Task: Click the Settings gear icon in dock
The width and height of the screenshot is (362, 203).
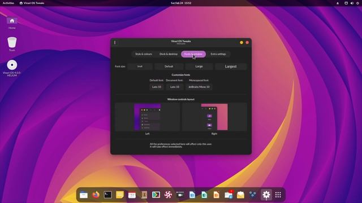Action: coord(266,195)
